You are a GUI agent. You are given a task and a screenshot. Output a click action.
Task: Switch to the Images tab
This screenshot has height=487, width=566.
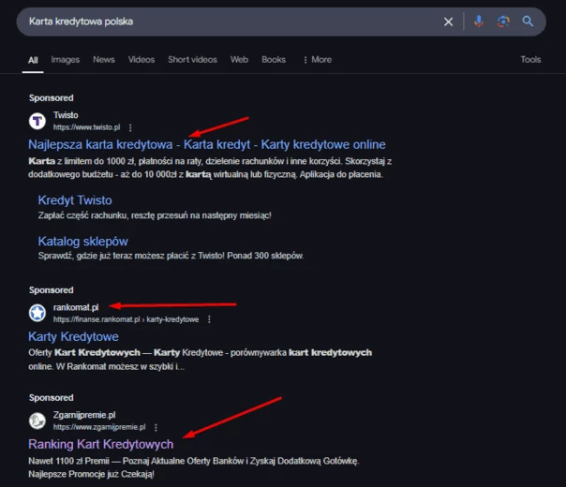[66, 60]
